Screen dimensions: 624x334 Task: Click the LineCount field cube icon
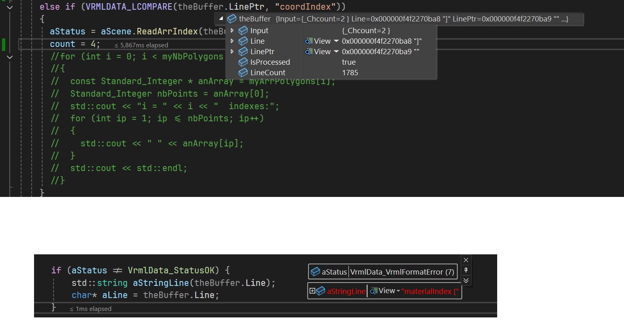tap(243, 73)
